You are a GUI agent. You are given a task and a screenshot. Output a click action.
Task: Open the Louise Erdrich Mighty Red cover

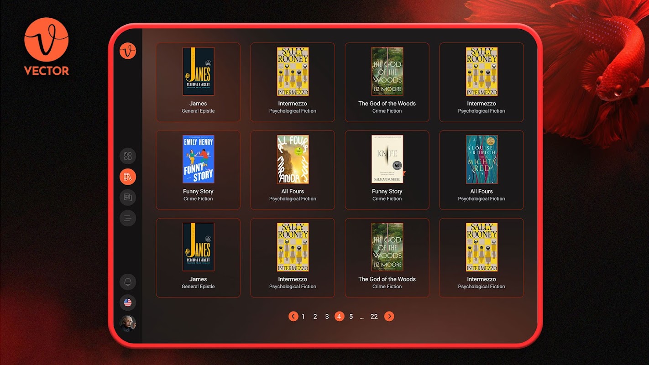tap(482, 159)
